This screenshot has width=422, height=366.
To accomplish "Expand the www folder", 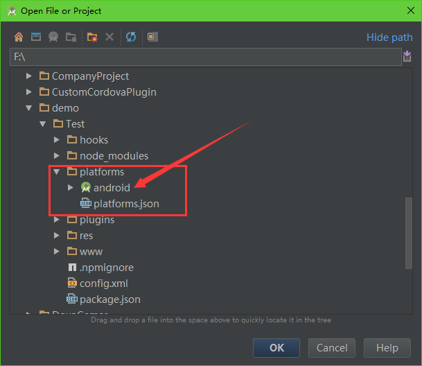I will [57, 252].
